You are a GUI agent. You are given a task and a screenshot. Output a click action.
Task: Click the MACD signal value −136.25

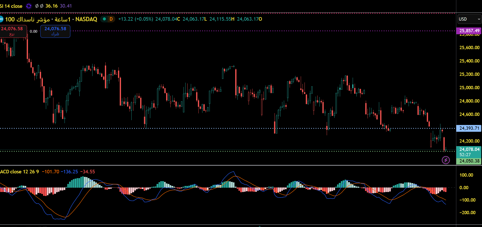tap(69, 172)
